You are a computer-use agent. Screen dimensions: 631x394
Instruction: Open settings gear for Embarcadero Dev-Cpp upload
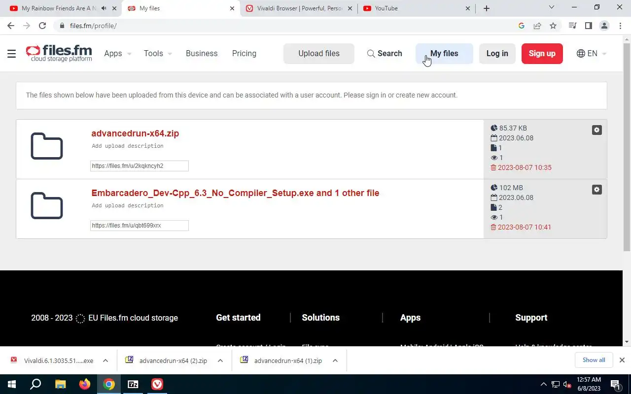coord(596,190)
